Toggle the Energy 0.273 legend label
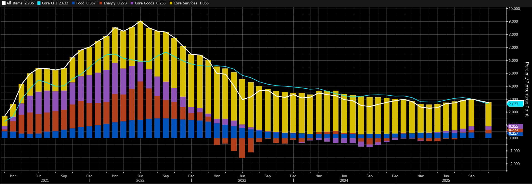Screen dimensions: 532x184 click(115, 3)
